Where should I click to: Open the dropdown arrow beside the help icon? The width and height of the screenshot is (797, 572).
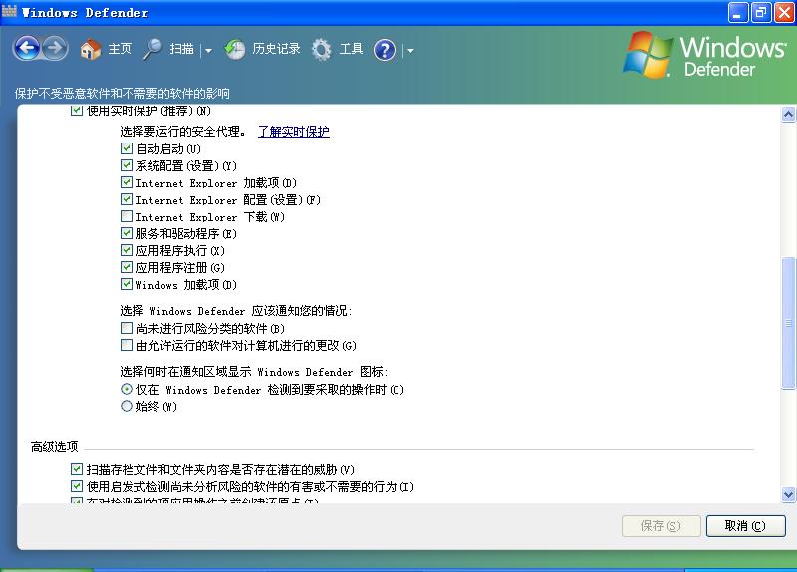pos(409,50)
